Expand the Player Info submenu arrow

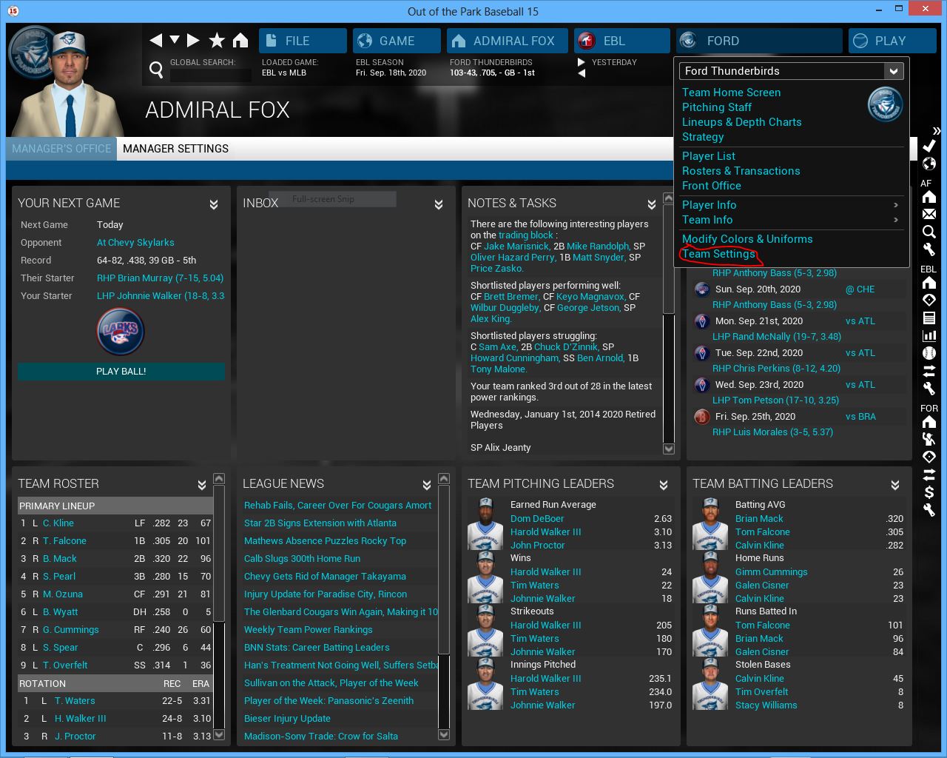point(895,205)
